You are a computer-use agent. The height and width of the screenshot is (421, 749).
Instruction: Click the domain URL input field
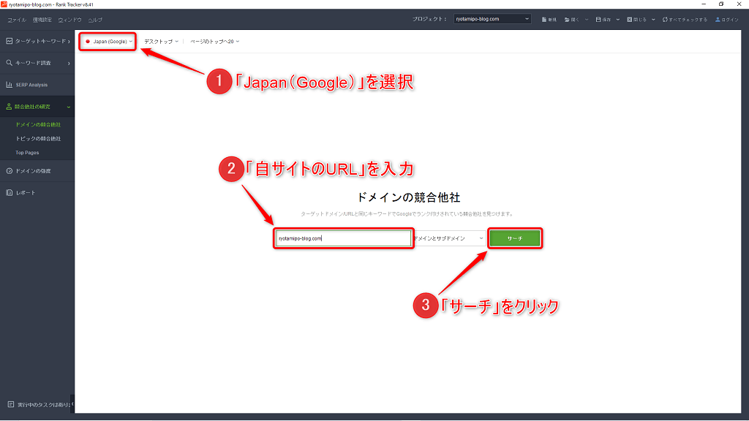coord(342,238)
